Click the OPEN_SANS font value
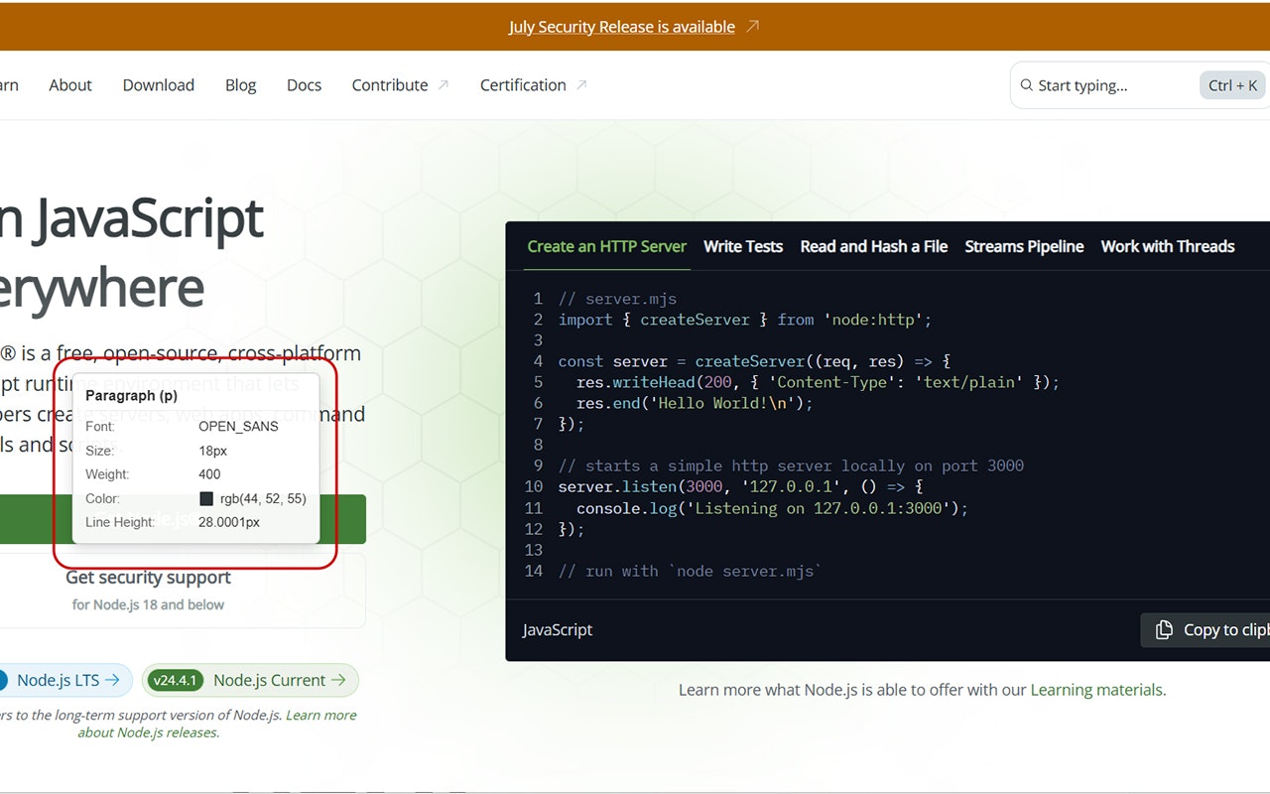 [239, 427]
